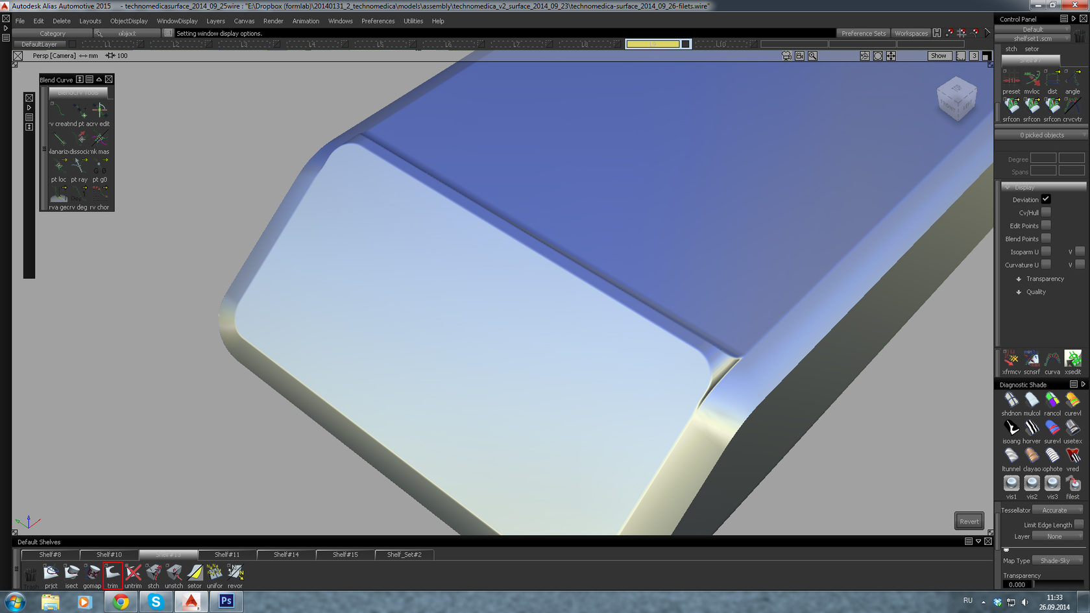Open the Tessellator Accurate dropdown
The image size is (1090, 613).
pos(1058,510)
